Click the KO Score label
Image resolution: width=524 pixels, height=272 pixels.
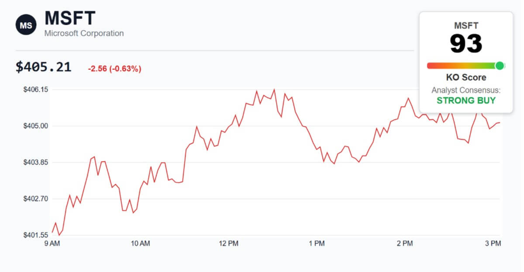pyautogui.click(x=466, y=78)
